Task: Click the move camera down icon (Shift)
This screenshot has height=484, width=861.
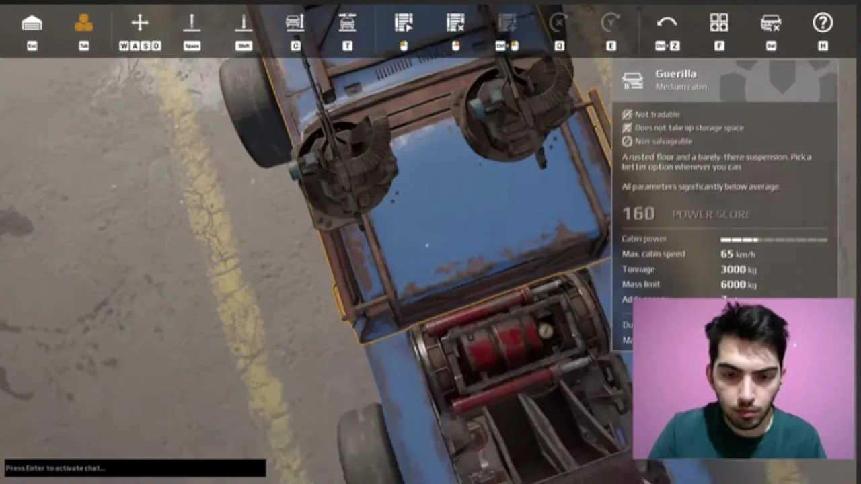Action: pos(244,24)
